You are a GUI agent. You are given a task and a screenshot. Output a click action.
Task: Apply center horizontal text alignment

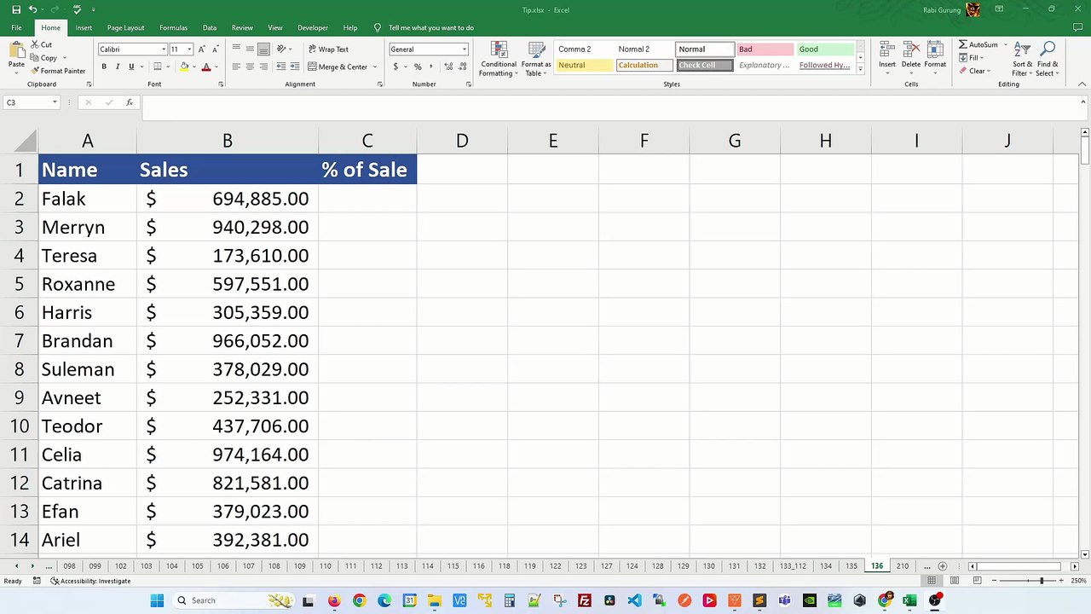(250, 67)
